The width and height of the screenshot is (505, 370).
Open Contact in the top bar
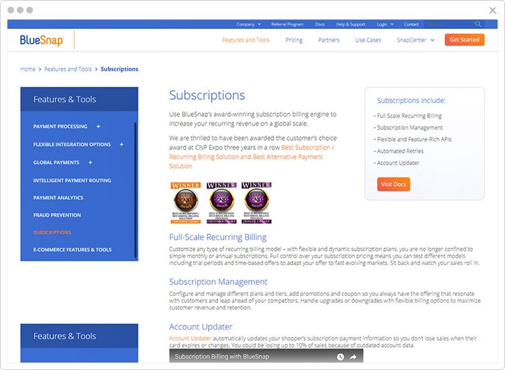pos(411,24)
